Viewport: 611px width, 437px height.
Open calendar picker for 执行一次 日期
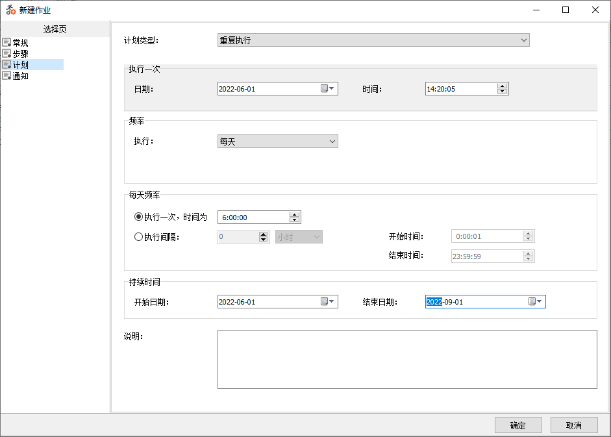click(327, 88)
